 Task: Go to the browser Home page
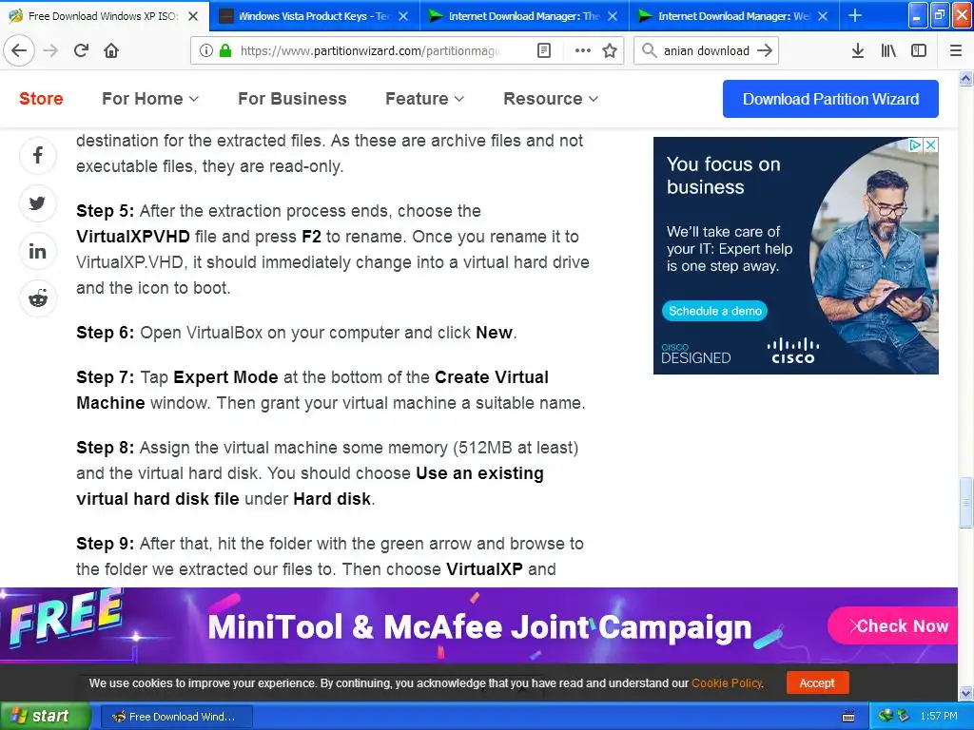[x=111, y=50]
